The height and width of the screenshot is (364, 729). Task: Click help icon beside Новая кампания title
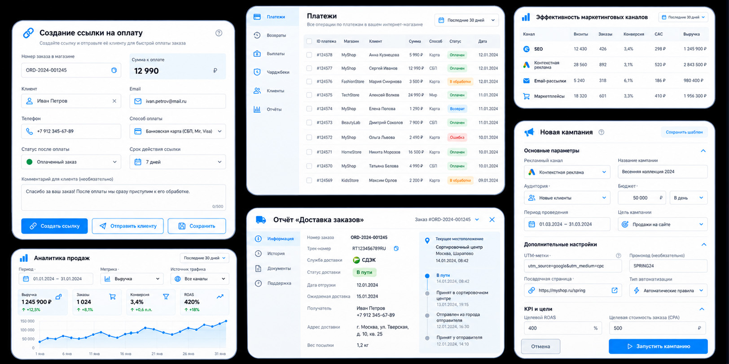[602, 132]
